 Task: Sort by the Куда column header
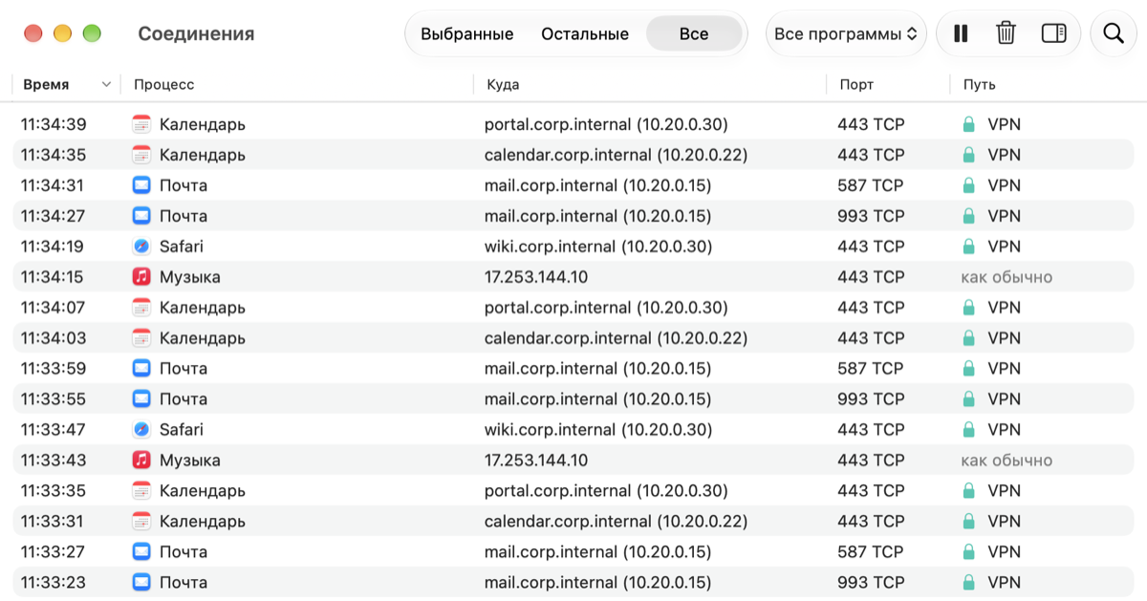pos(503,84)
